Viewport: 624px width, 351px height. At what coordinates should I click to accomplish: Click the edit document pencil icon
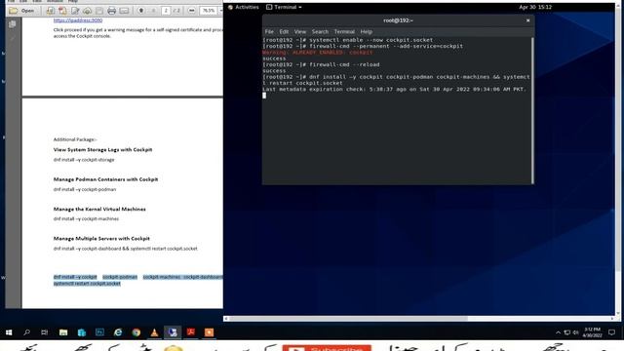tap(75, 11)
